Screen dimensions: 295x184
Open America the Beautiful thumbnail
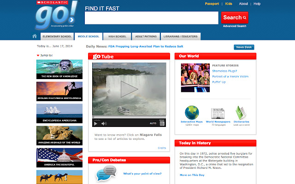(59, 157)
